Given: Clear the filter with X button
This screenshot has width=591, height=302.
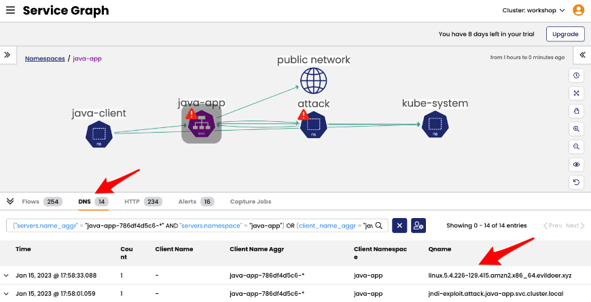Looking at the screenshot, I should [x=399, y=225].
